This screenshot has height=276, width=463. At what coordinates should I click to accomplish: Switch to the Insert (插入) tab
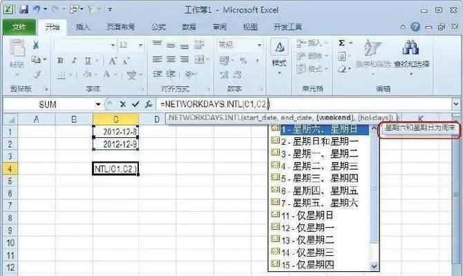pos(83,27)
